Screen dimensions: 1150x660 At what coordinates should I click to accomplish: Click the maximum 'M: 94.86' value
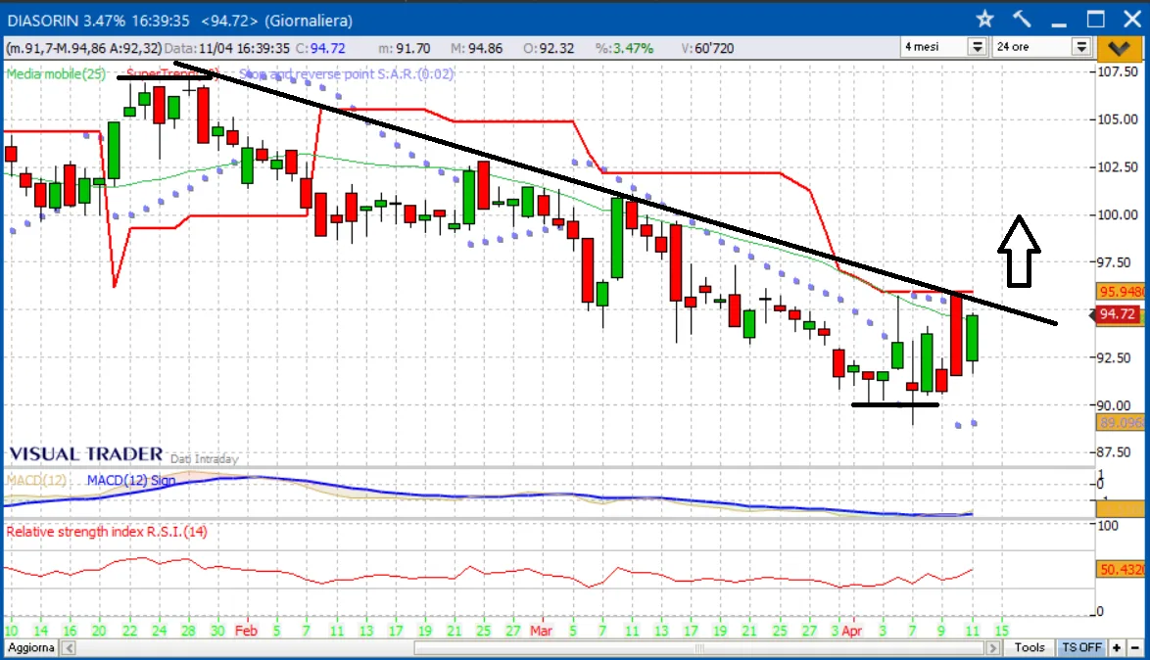coord(477,48)
